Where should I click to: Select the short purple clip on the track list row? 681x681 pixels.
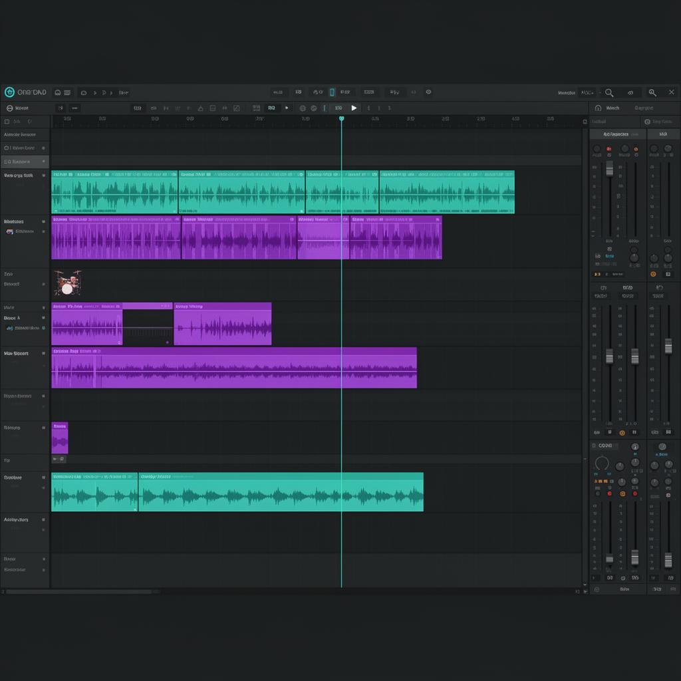click(59, 438)
